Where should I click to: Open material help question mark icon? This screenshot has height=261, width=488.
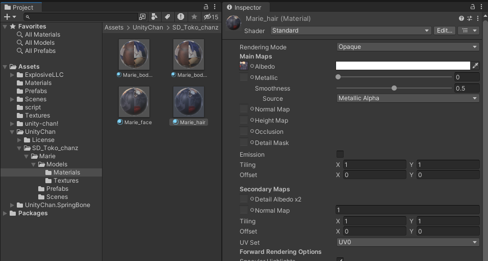coord(461,19)
